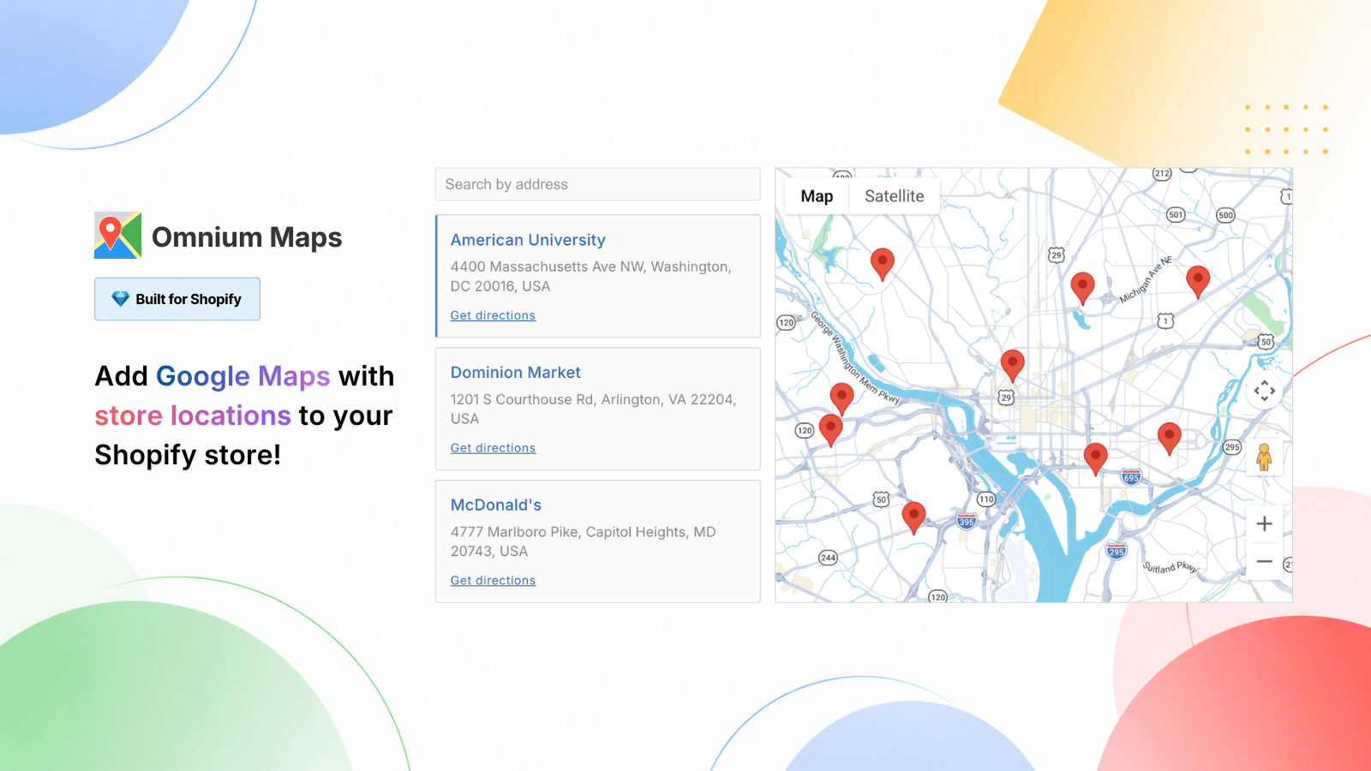Open the Dominion Market location title
Image resolution: width=1371 pixels, height=771 pixels.
point(515,373)
